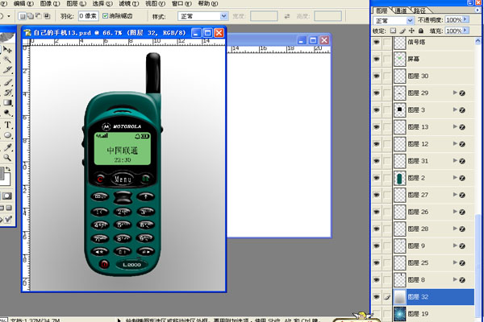Open the 图像 (Image) menu
Screen dimensions: 484x322
(x=50, y=4)
